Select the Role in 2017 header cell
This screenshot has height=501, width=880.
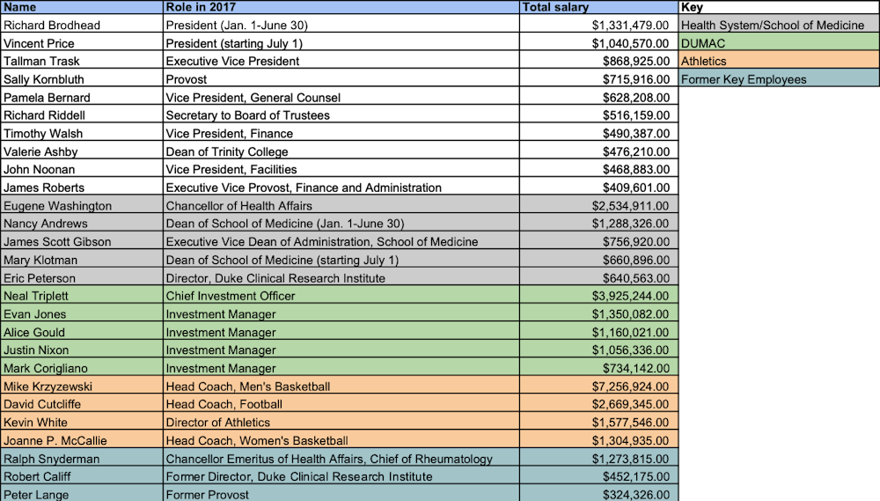tap(341, 7)
